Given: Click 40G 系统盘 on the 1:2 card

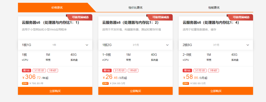Looking at the screenshot, I should (x=155, y=57).
